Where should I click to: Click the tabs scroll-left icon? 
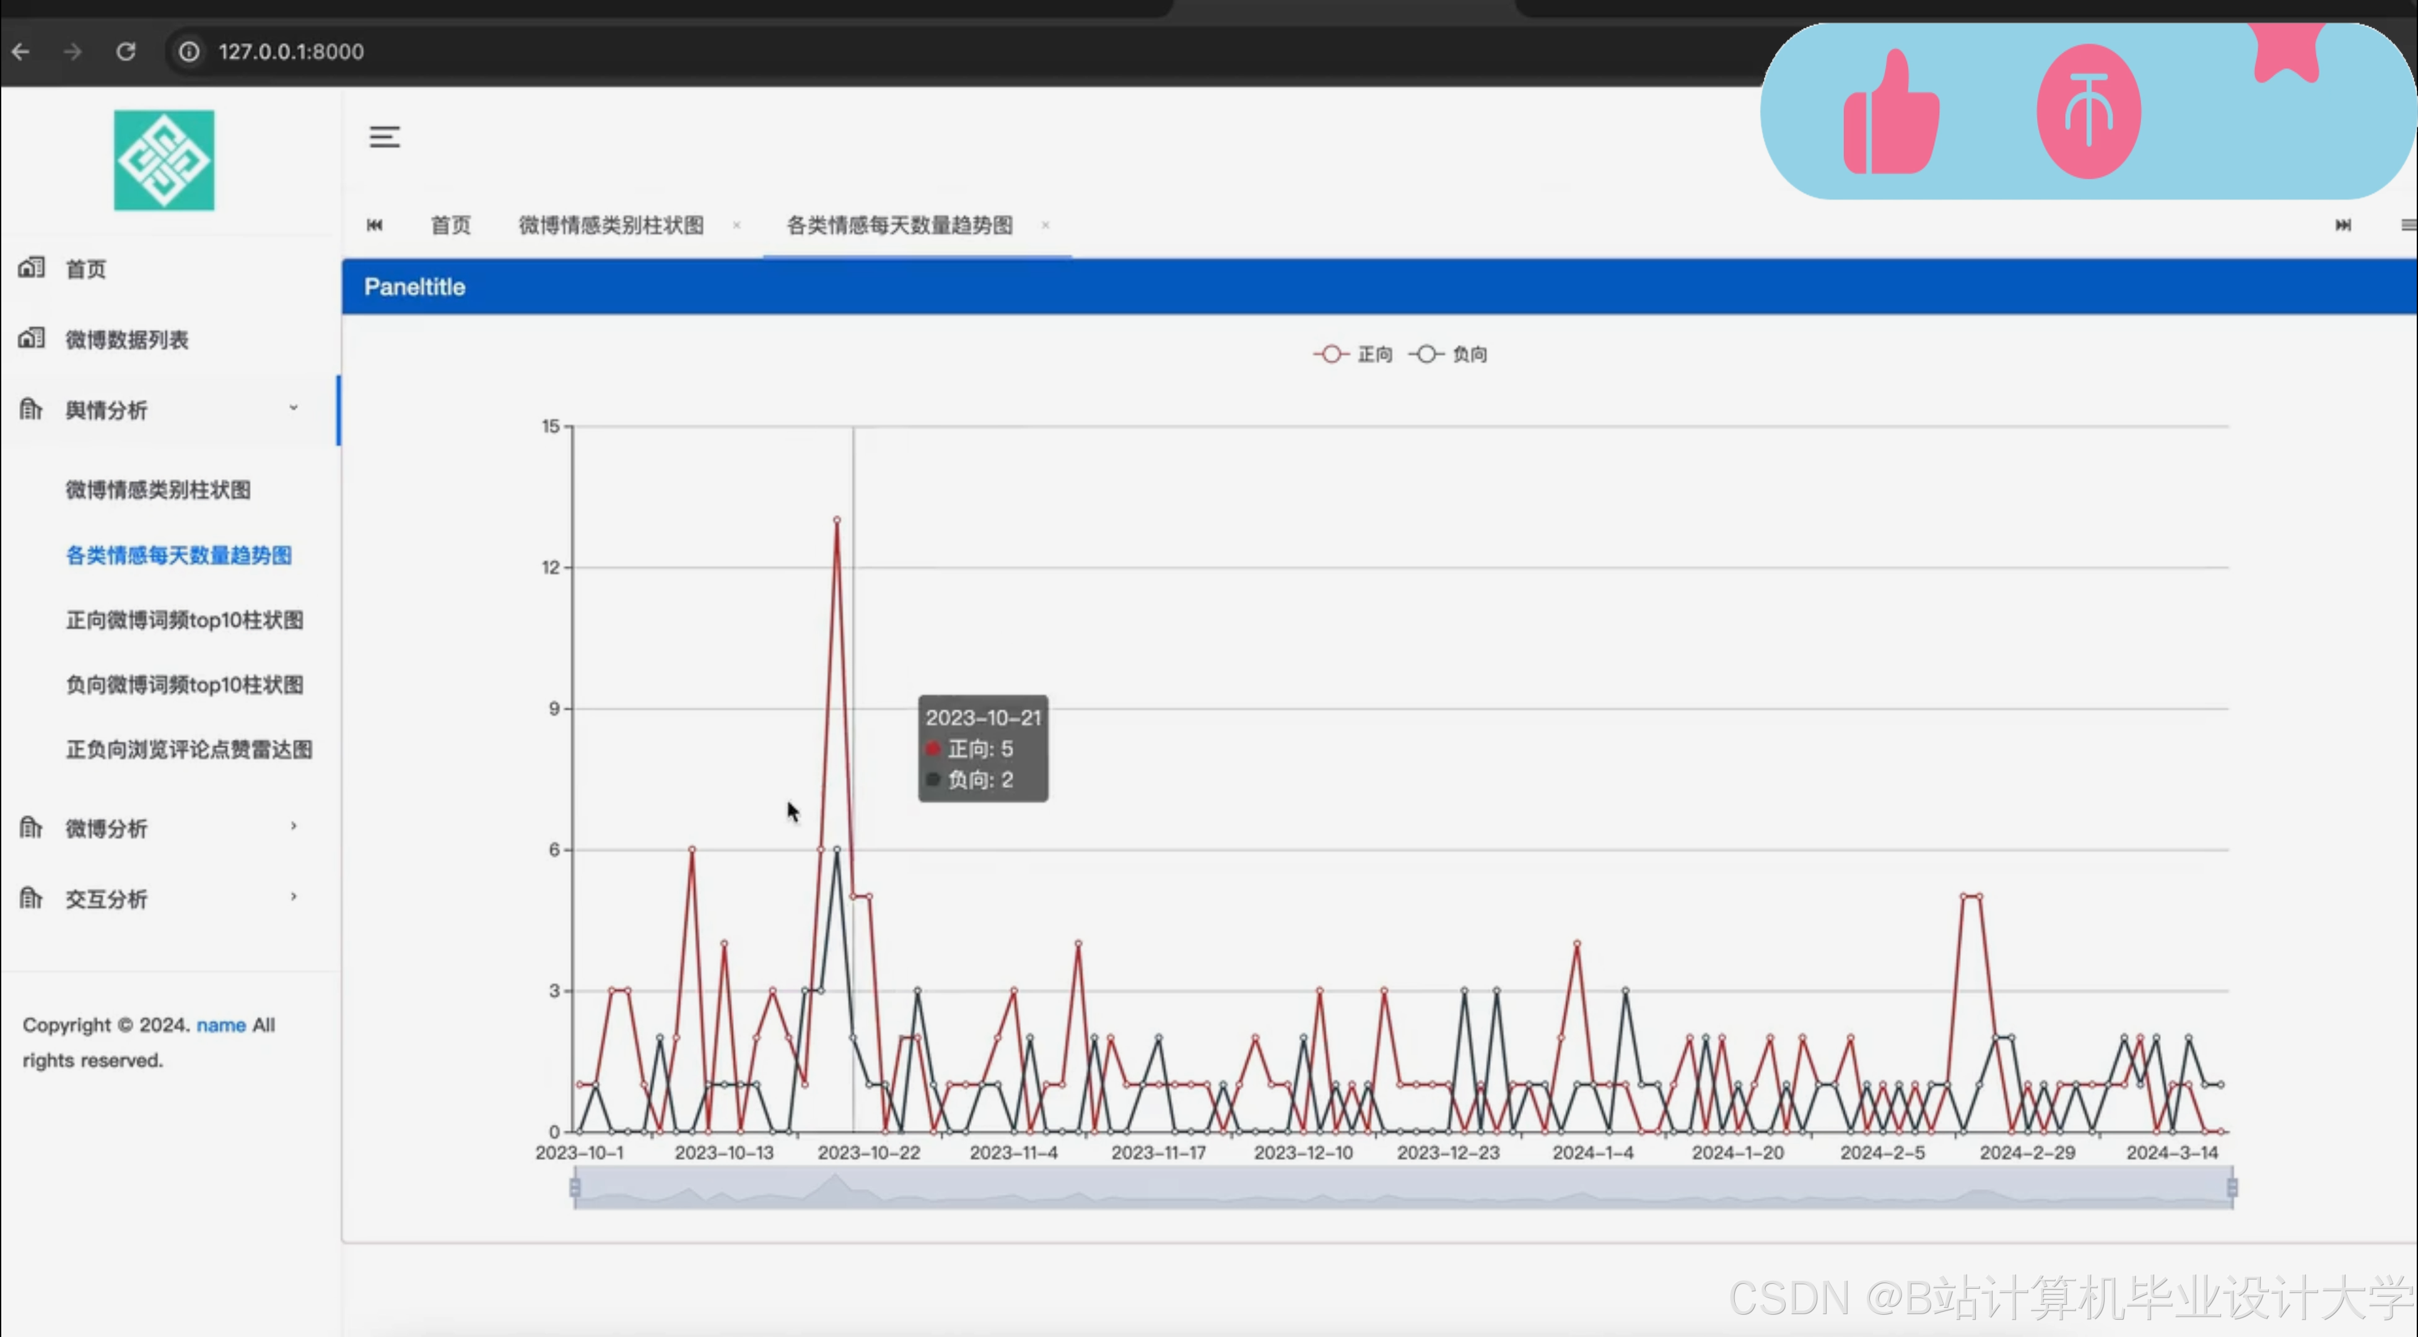click(375, 225)
